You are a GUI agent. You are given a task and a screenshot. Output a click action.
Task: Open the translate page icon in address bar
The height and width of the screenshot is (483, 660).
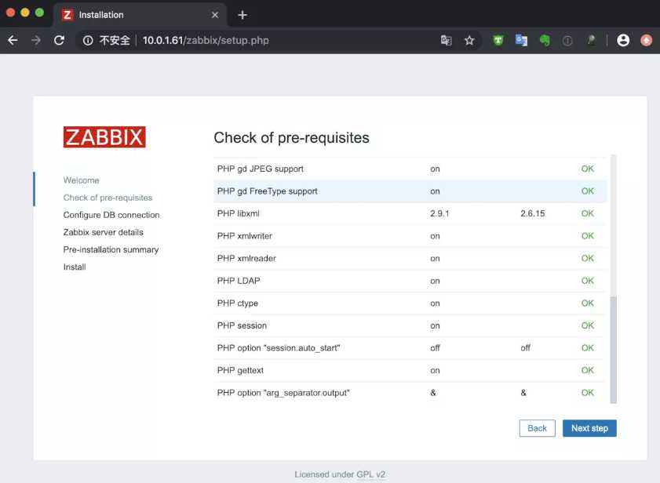point(447,41)
